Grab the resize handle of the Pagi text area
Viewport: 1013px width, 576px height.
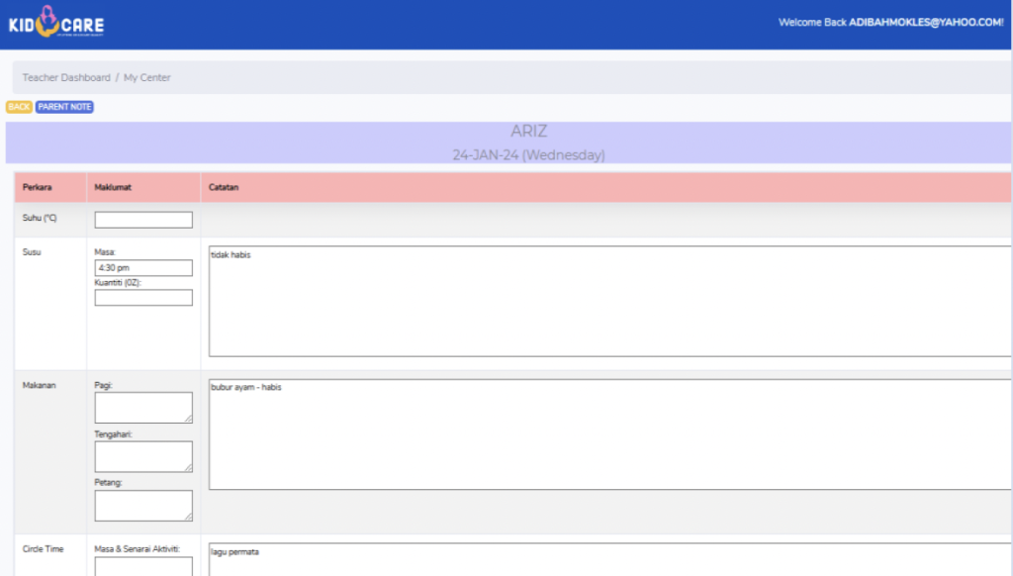(x=189, y=420)
